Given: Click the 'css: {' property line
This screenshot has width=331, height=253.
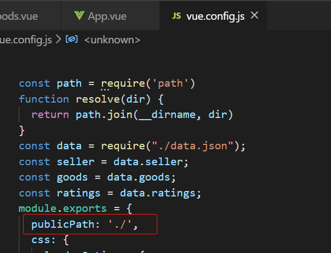Looking at the screenshot, I should tap(50, 240).
